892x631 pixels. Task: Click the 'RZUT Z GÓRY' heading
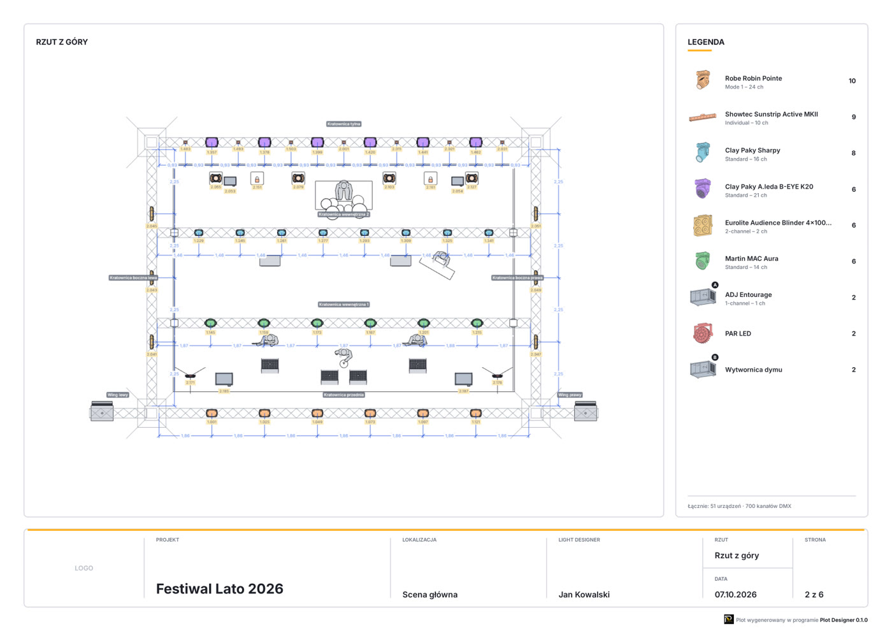(62, 42)
